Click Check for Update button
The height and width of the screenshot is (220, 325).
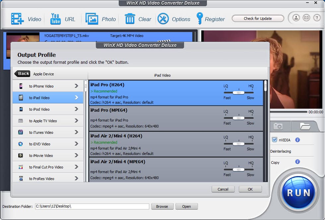click(x=258, y=18)
